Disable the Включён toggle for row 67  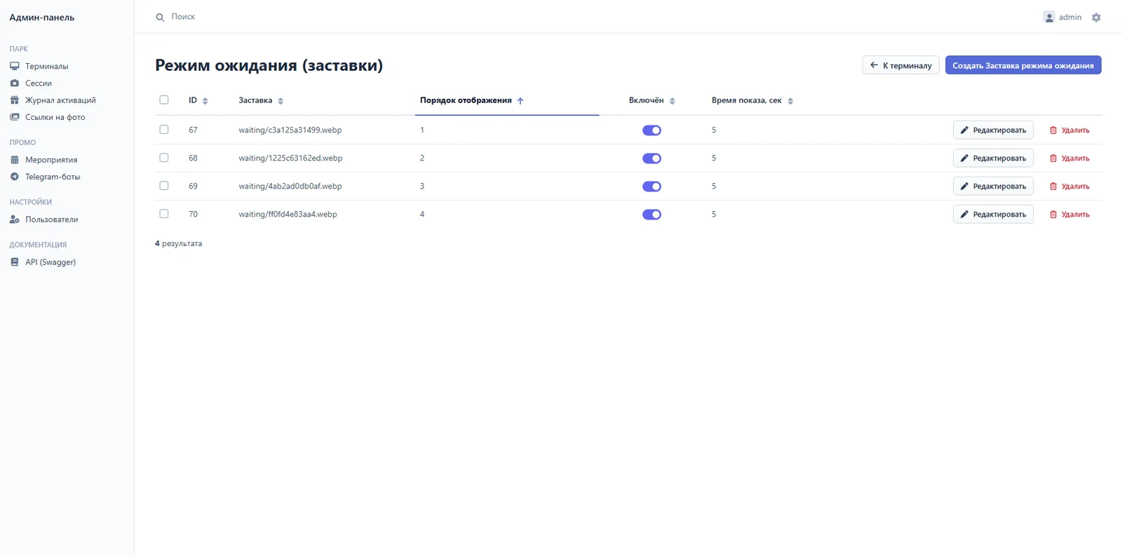coord(651,130)
